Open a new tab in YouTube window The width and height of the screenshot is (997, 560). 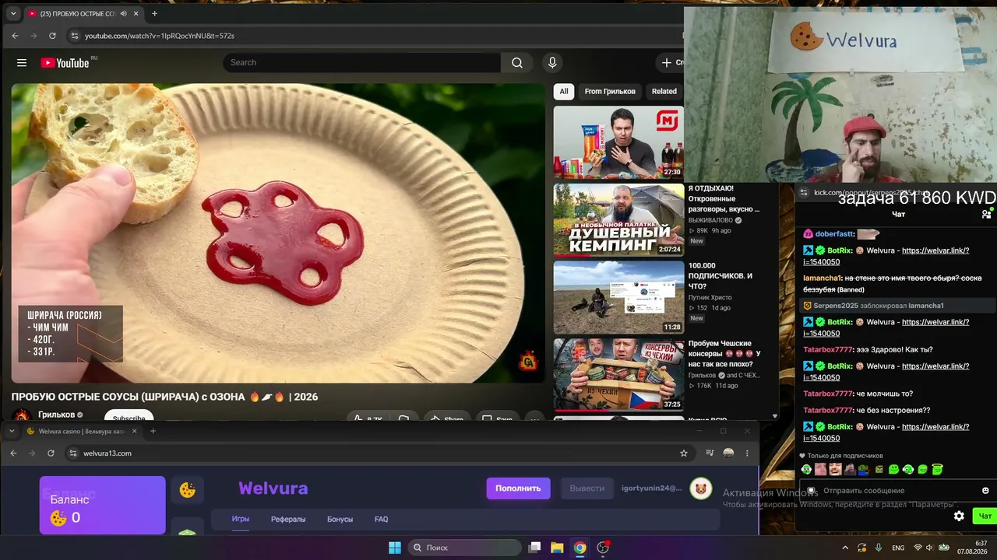pyautogui.click(x=154, y=14)
